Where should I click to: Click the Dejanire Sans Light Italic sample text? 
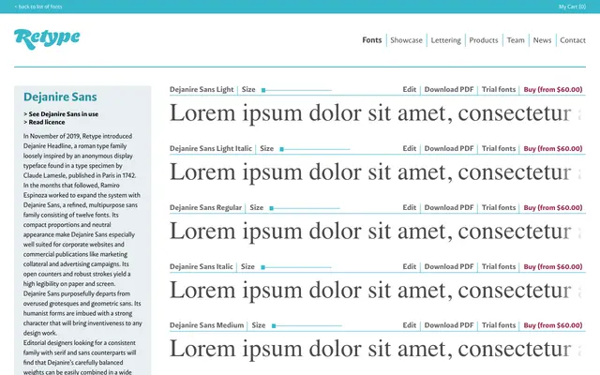coord(377,172)
